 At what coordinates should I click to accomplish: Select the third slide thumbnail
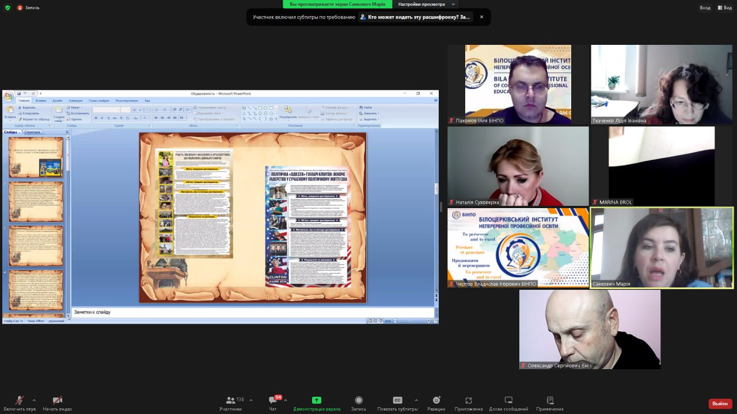pyautogui.click(x=36, y=246)
